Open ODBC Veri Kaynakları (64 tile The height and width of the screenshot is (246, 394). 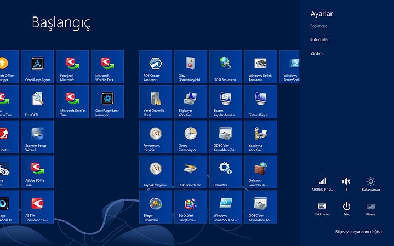[226, 136]
